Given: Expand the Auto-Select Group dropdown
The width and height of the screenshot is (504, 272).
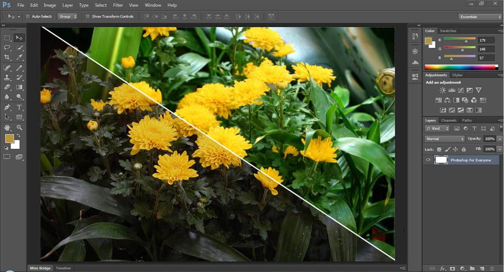Looking at the screenshot, I should click(68, 16).
